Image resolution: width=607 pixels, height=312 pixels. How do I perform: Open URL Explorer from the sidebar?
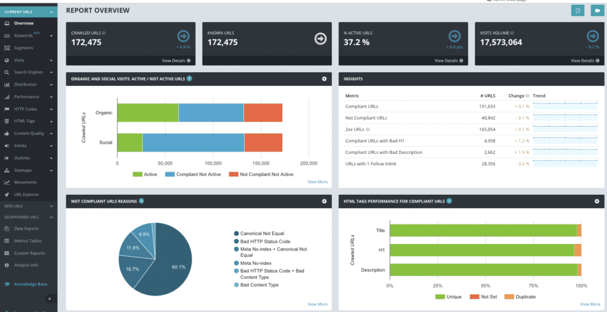pos(26,194)
